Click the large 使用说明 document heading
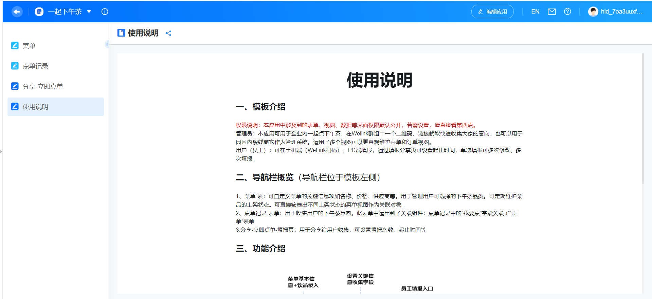 [379, 80]
